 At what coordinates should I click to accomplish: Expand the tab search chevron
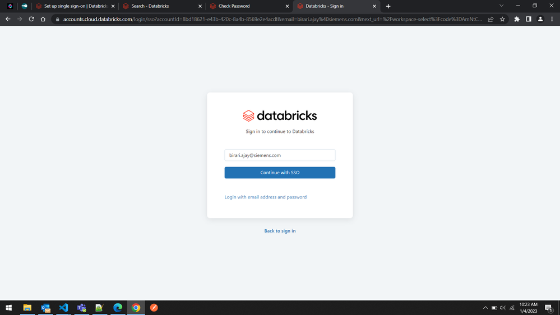(x=501, y=6)
